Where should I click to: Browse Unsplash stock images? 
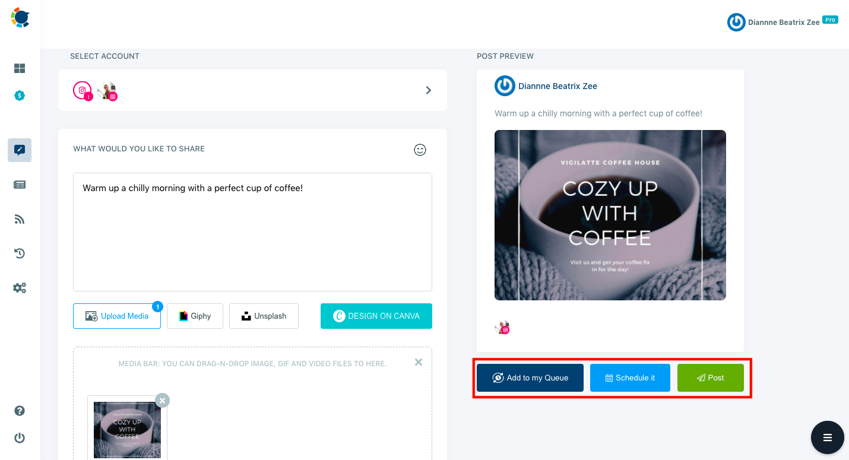coord(264,316)
